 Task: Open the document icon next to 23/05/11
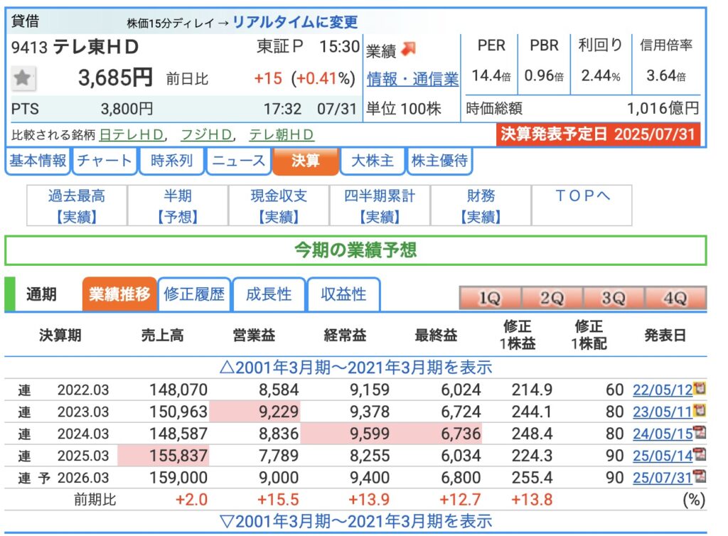(x=700, y=411)
